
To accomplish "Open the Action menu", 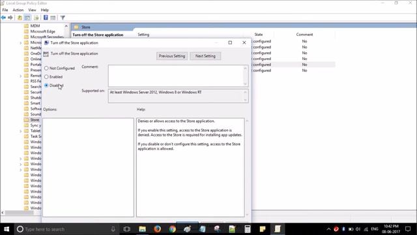I will pos(18,10).
